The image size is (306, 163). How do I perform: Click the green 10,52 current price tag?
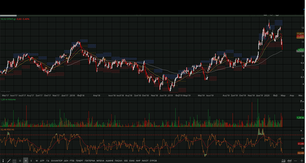coord(300,50)
